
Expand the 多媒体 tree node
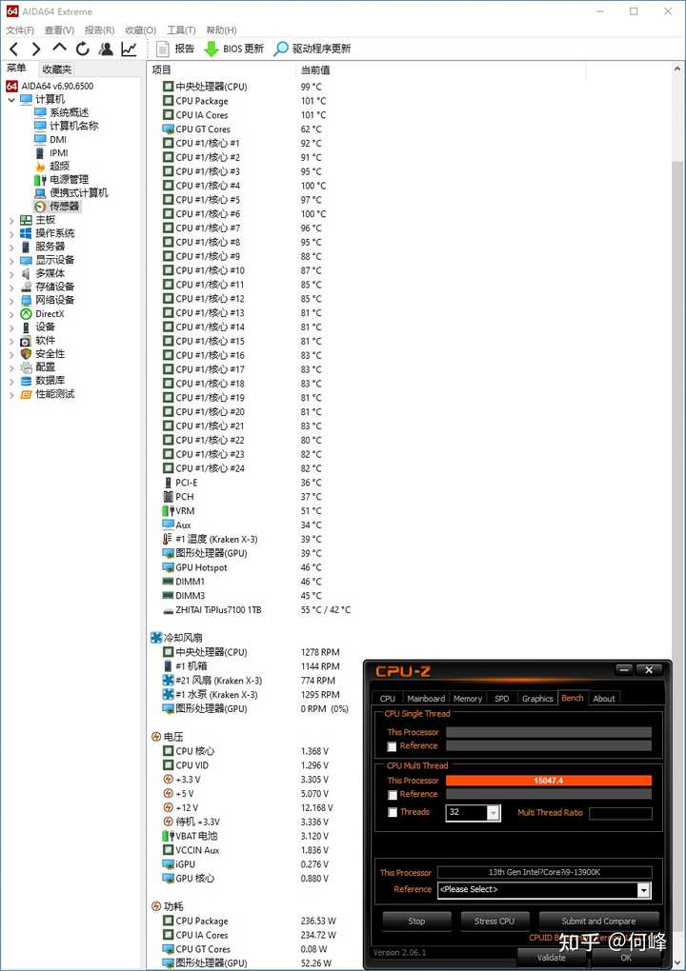pyautogui.click(x=11, y=274)
